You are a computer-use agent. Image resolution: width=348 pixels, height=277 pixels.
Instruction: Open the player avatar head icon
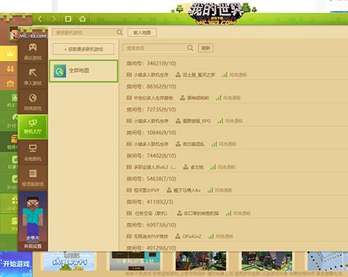pos(14,33)
